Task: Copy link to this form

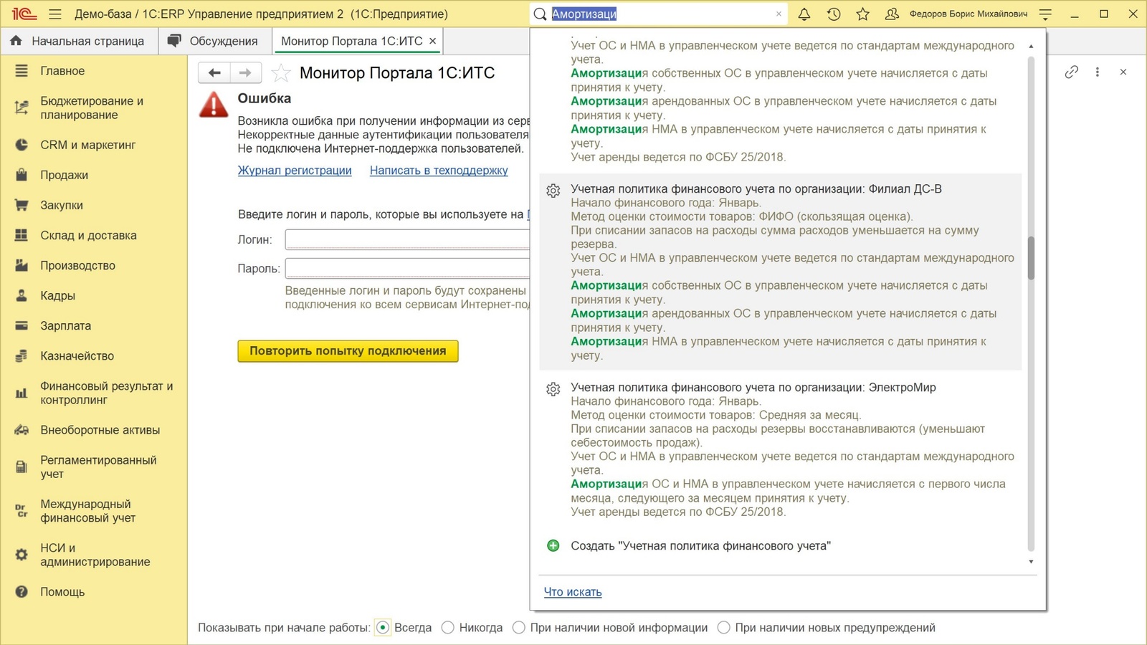Action: pyautogui.click(x=1071, y=72)
